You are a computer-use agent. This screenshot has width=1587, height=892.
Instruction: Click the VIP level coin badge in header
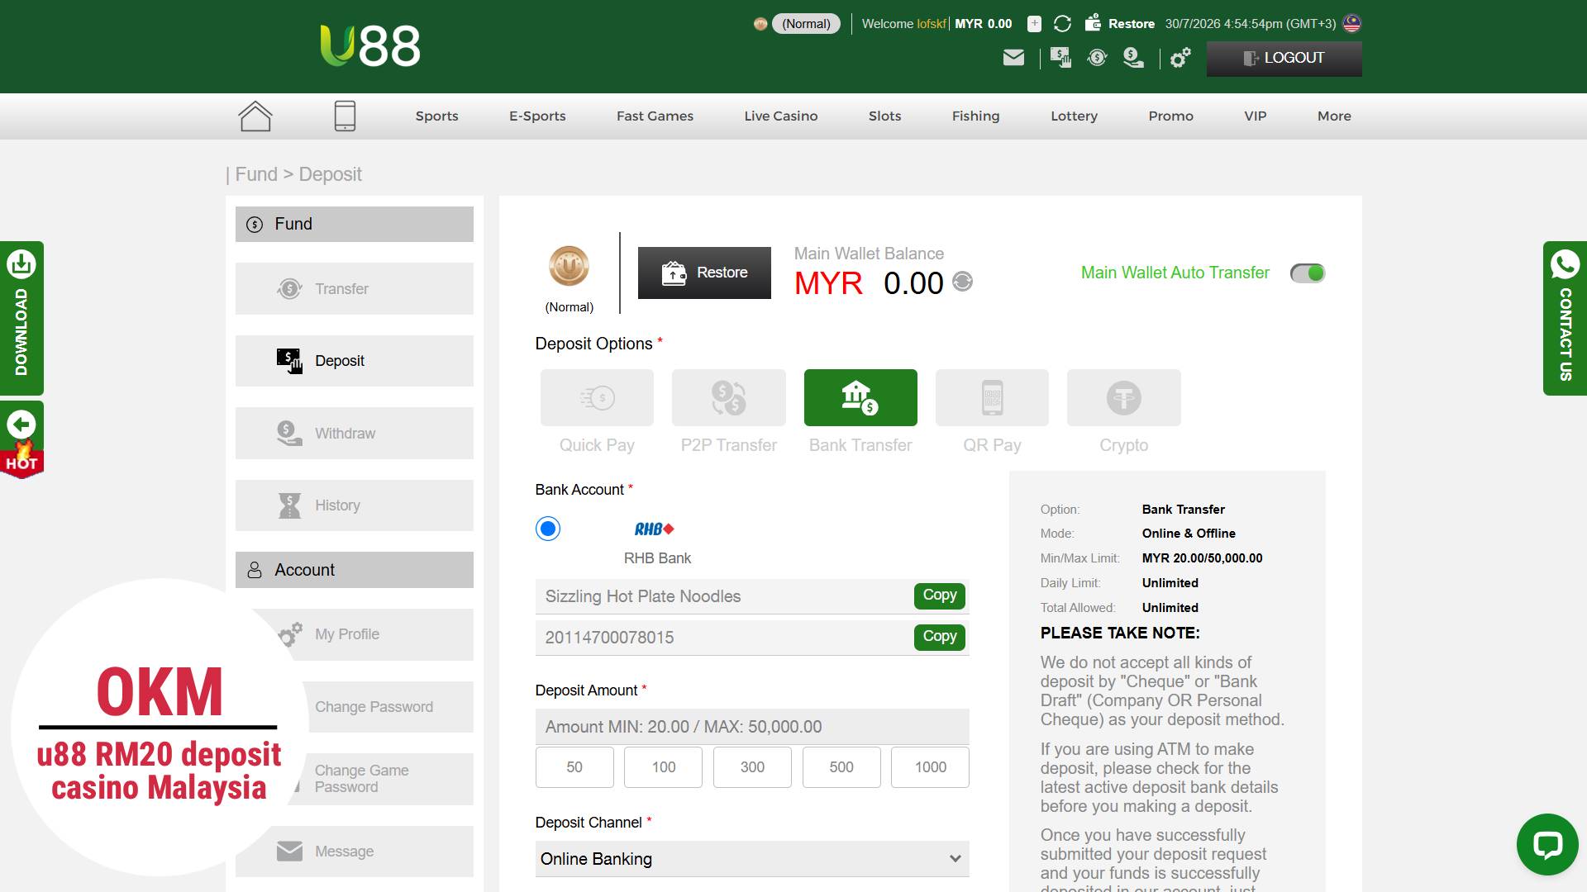pyautogui.click(x=760, y=24)
